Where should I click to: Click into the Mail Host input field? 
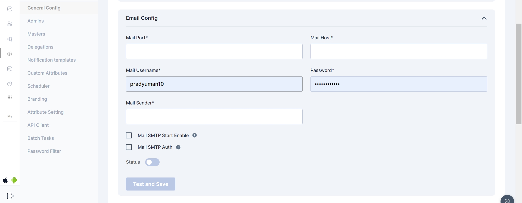point(399,52)
